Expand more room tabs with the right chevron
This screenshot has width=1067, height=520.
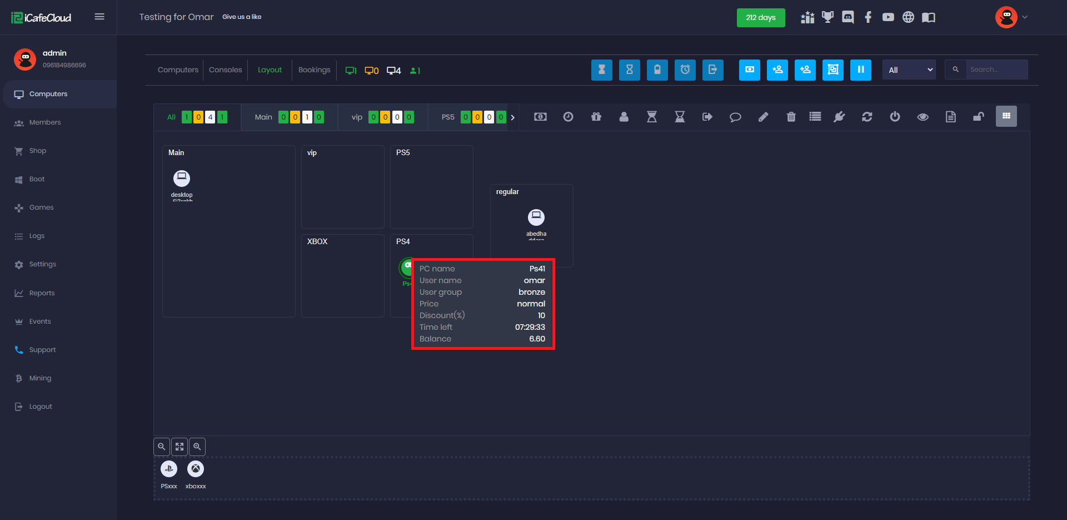[x=512, y=117]
